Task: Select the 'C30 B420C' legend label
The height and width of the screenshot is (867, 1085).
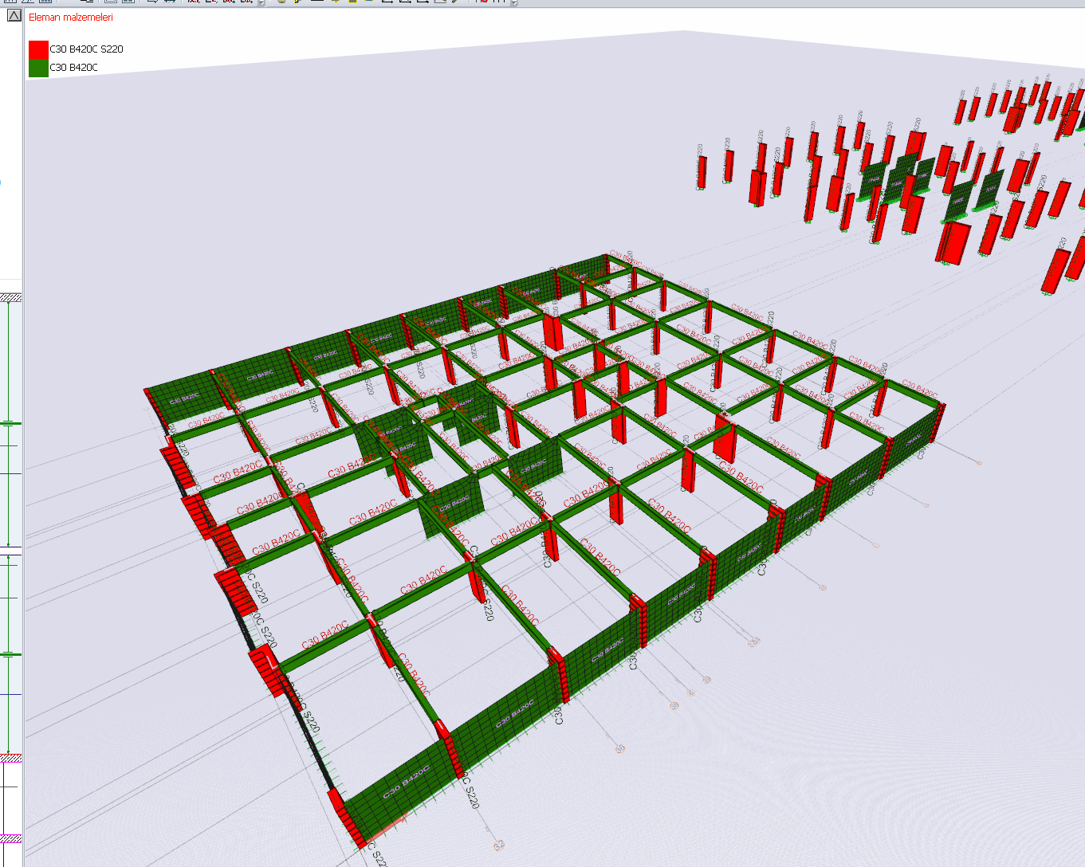Action: pyautogui.click(x=73, y=68)
